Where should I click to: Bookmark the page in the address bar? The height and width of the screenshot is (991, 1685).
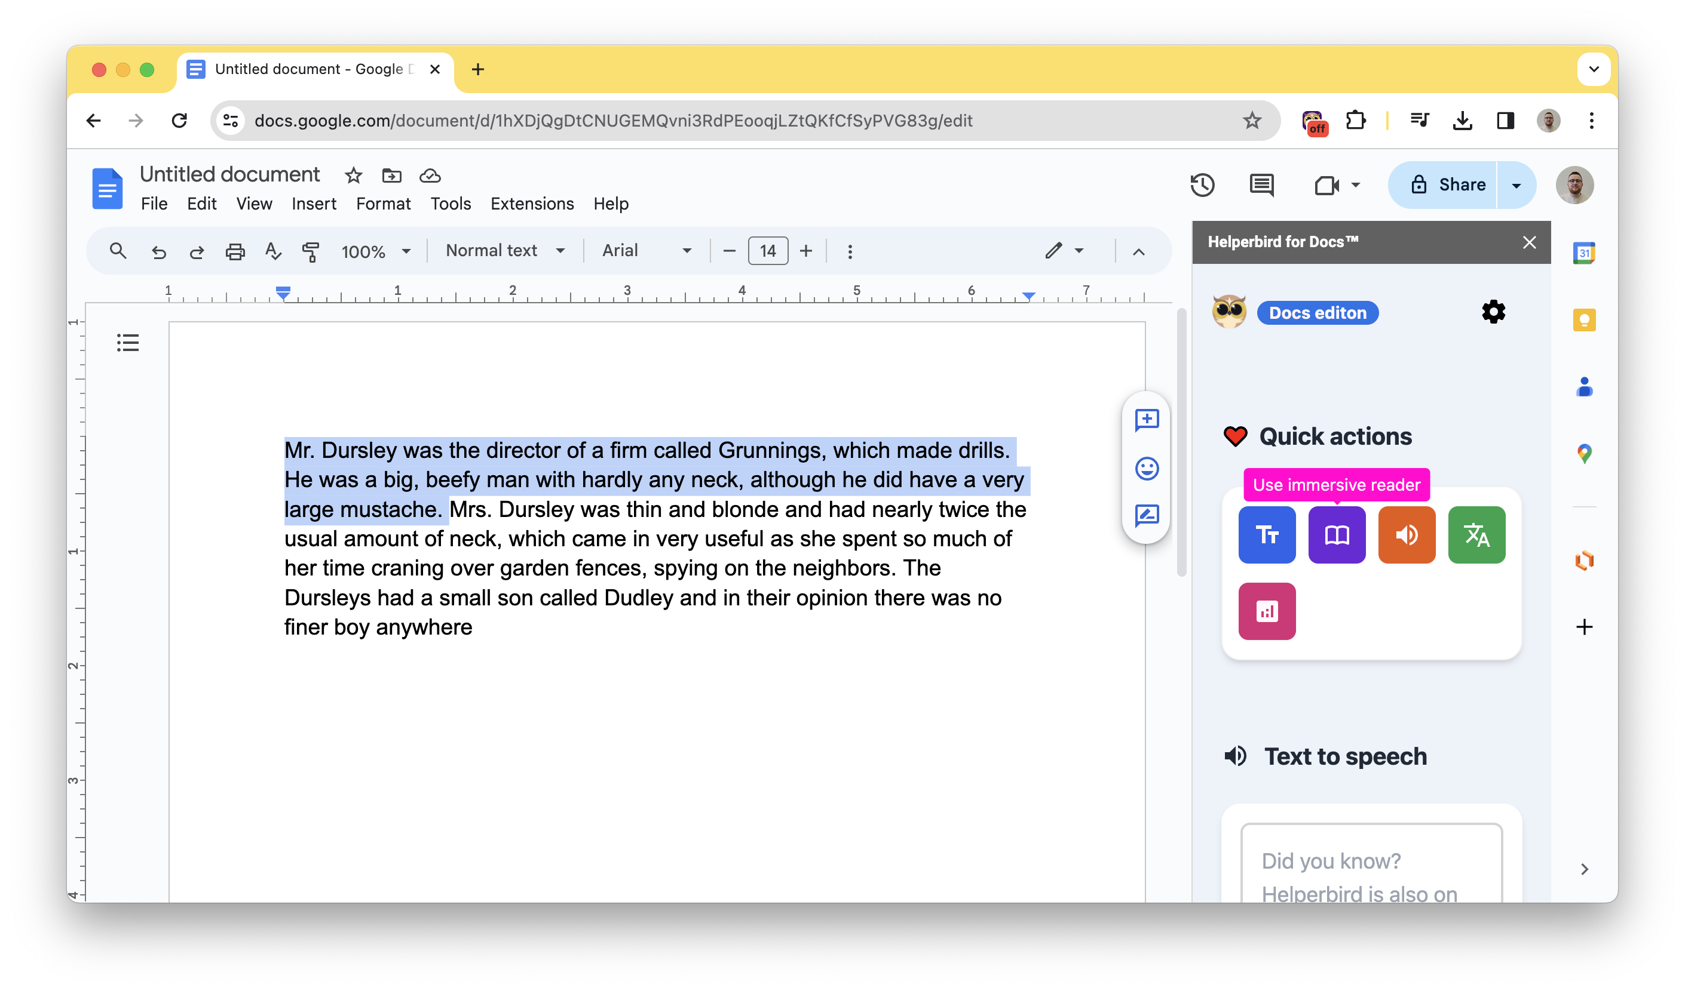[1251, 121]
